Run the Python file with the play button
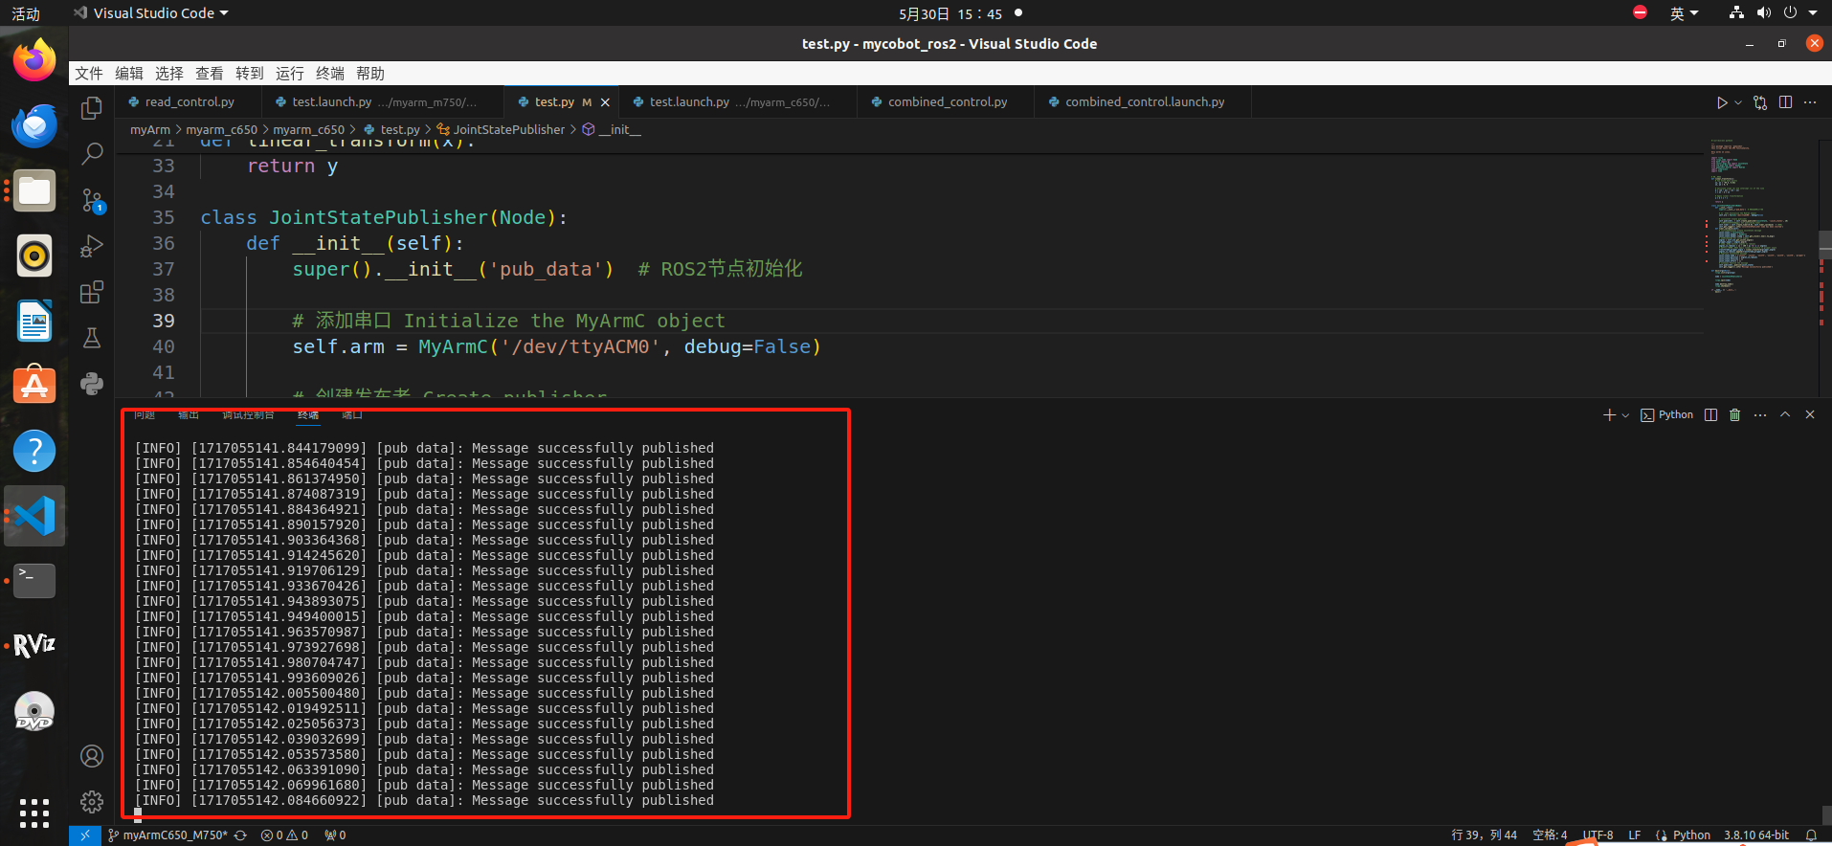The height and width of the screenshot is (846, 1832). click(1722, 102)
